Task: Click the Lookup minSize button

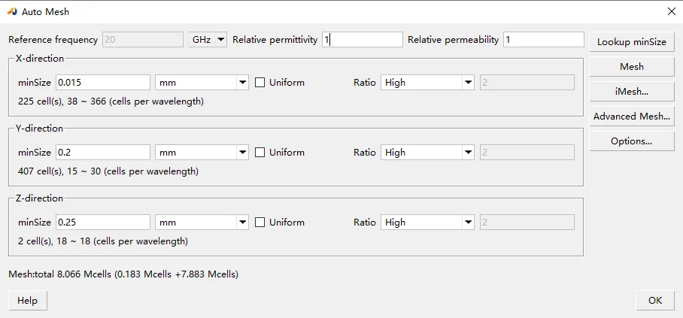Action: point(631,42)
